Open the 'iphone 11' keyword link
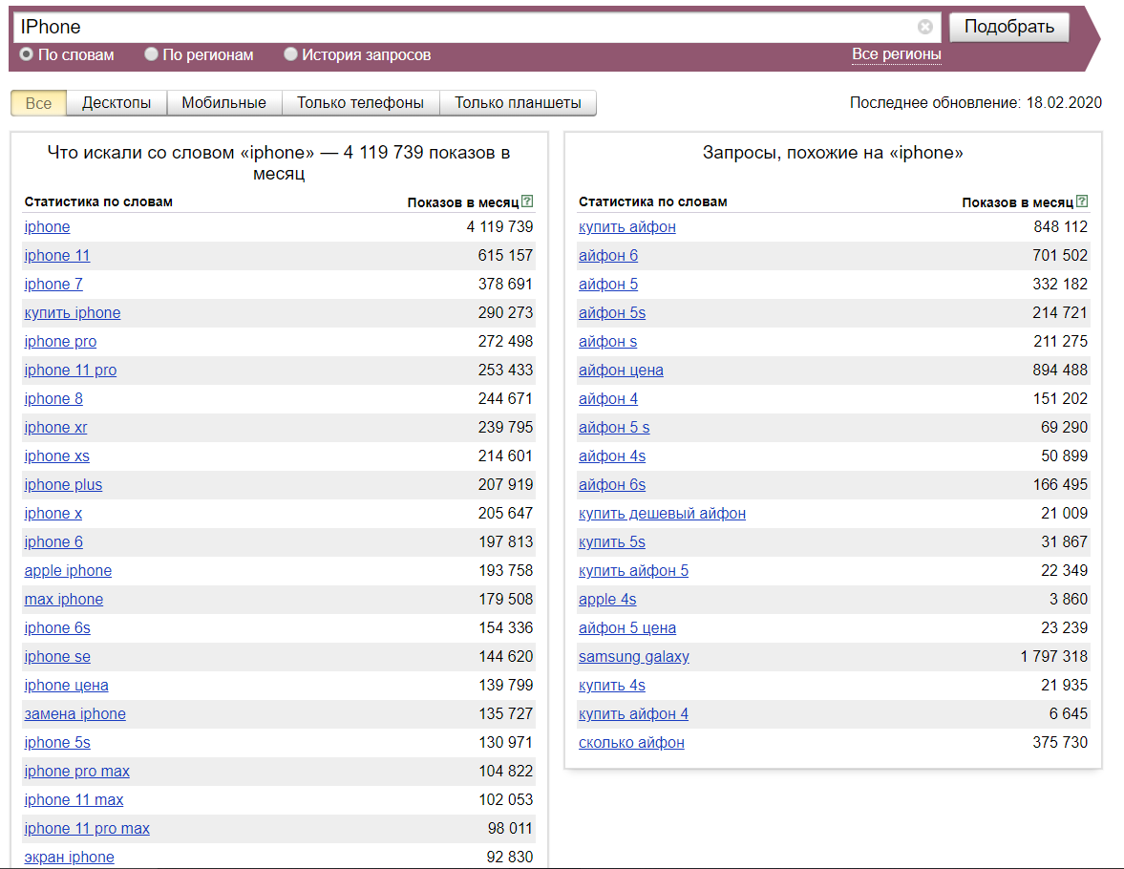Screen dimensions: 1124x869 pos(57,255)
